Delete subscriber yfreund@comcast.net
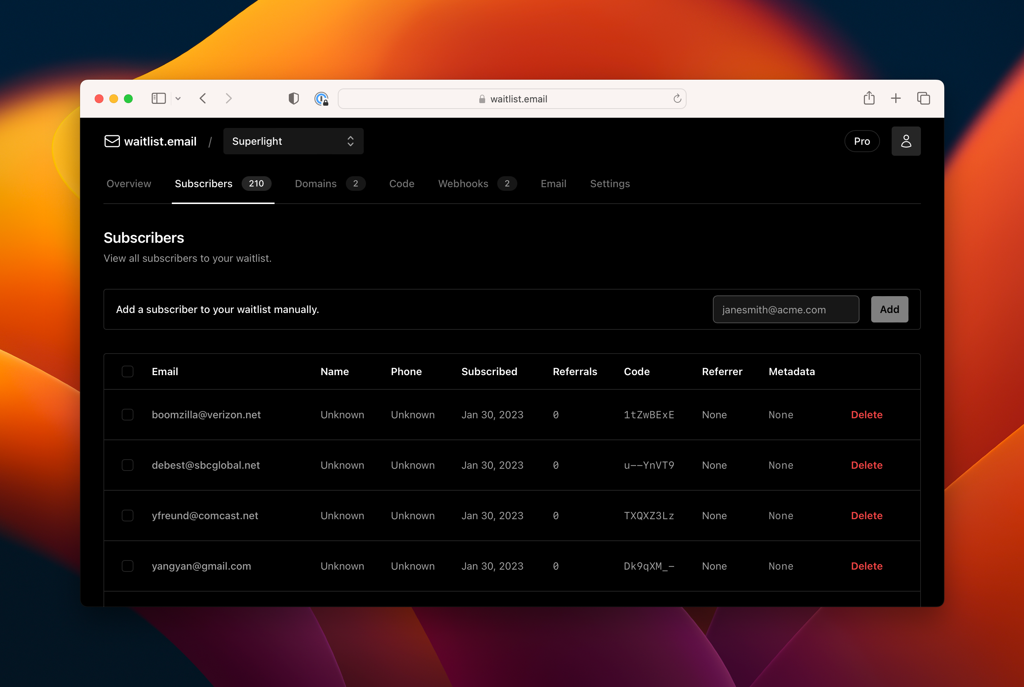This screenshot has width=1024, height=687. [x=866, y=515]
